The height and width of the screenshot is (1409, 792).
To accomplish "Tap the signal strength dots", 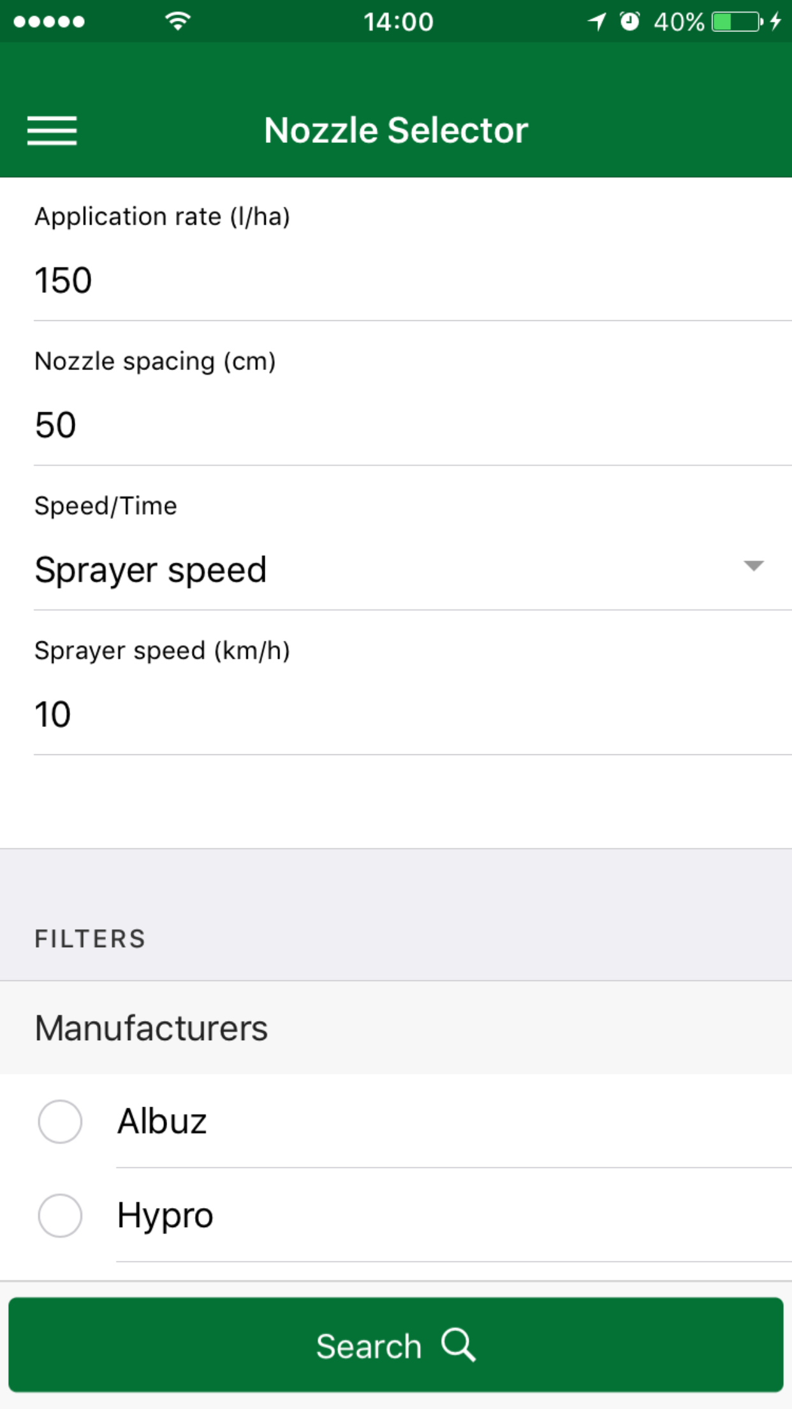I will 49,22.
